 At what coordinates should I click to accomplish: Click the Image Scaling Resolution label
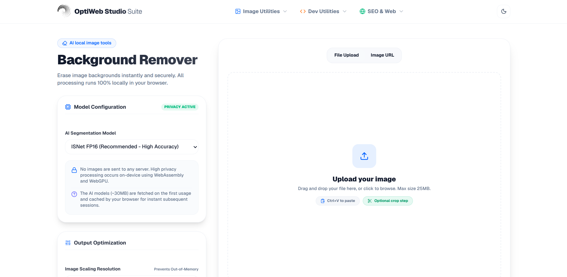pyautogui.click(x=93, y=269)
